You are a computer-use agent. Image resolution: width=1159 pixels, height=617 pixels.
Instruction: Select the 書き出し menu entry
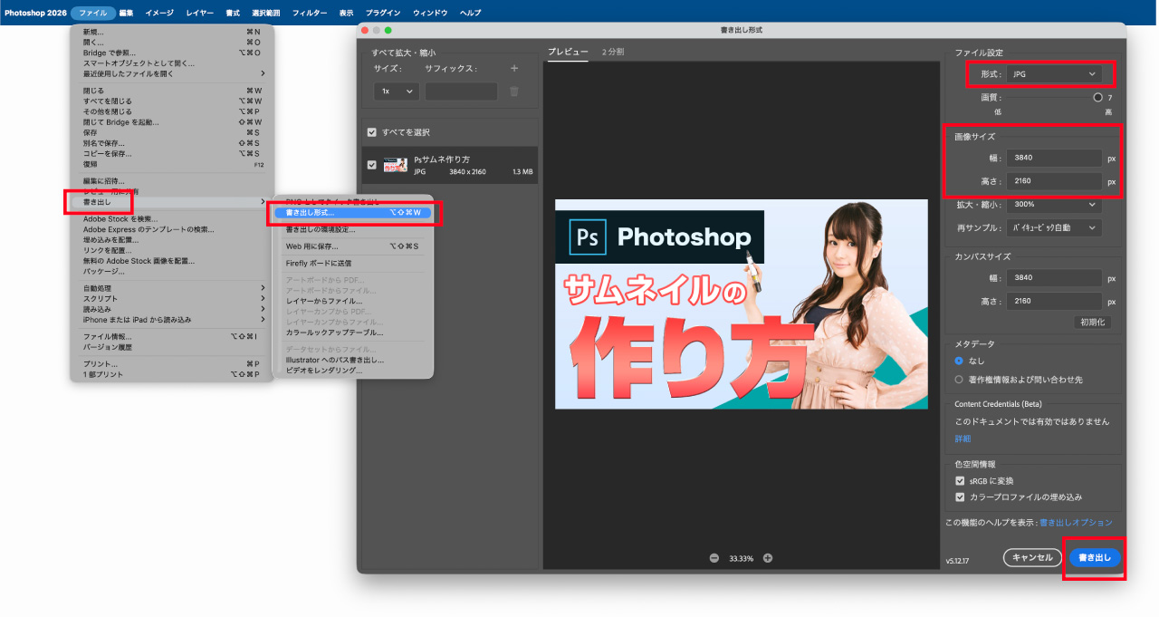[x=174, y=202]
